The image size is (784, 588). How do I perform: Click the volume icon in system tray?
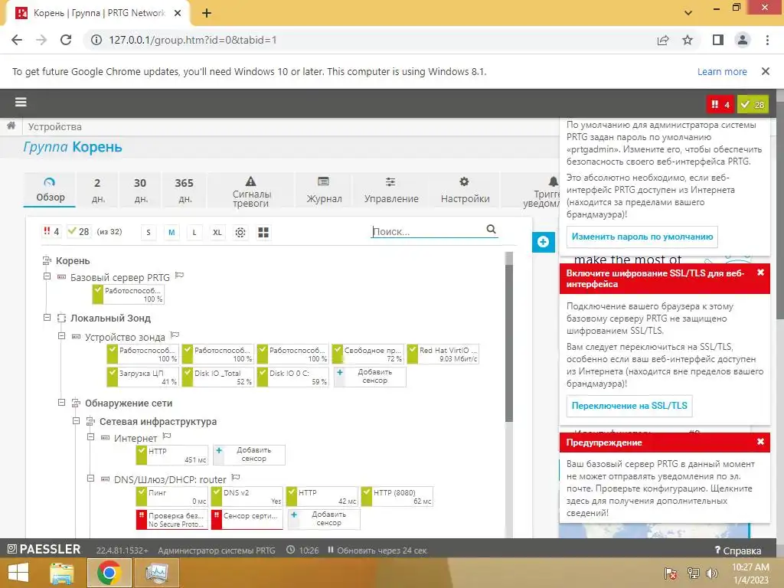[712, 573]
